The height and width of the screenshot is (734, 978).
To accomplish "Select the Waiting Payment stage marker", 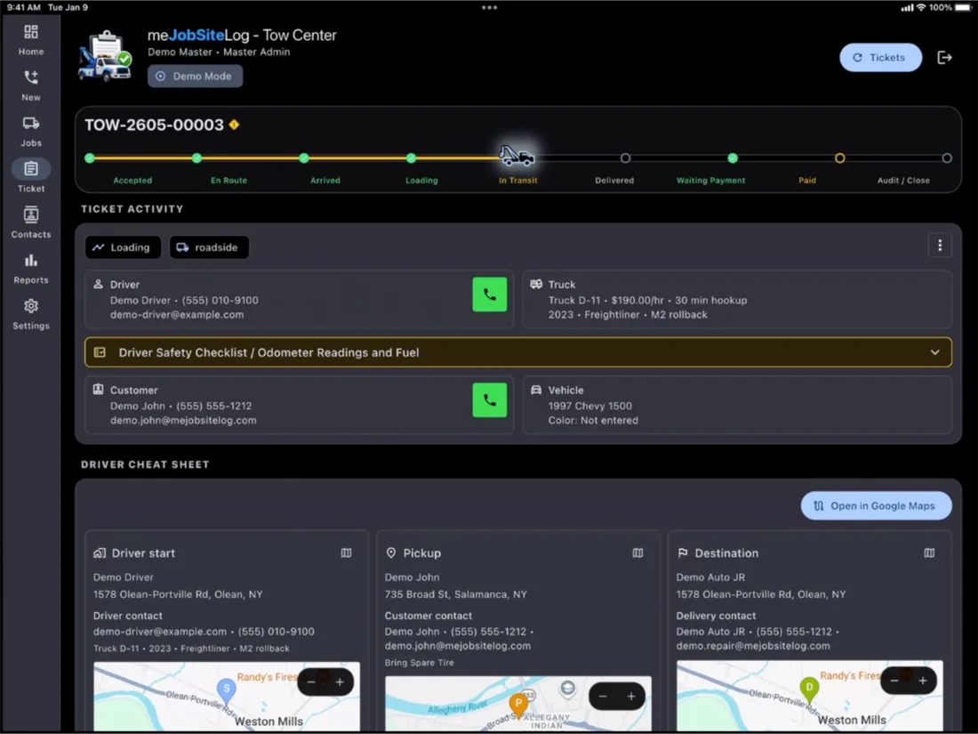I will pyautogui.click(x=733, y=158).
